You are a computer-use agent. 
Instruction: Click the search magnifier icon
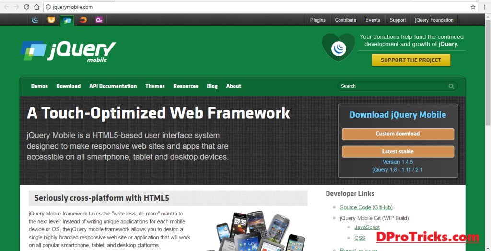pos(451,86)
